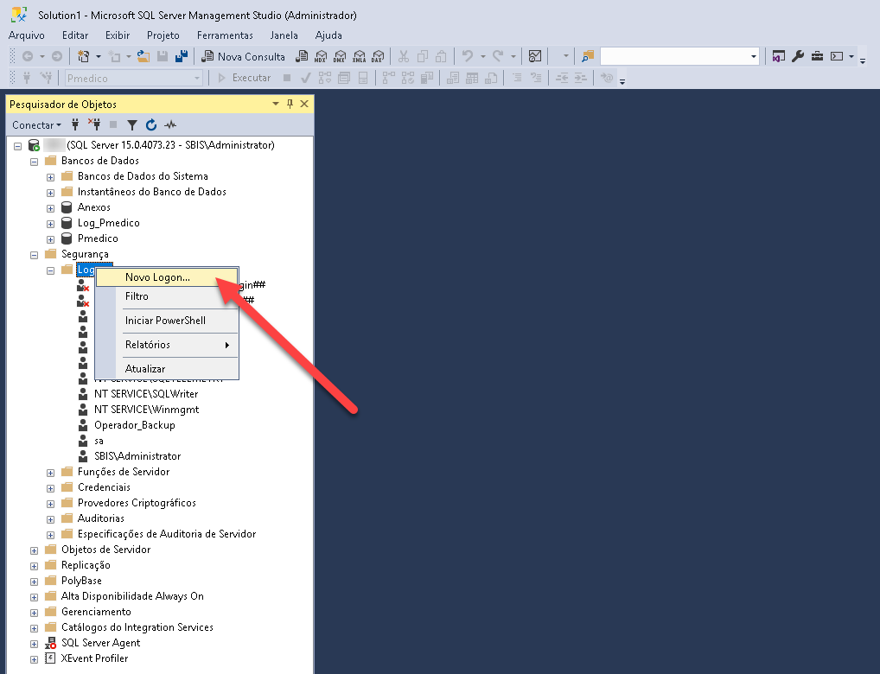This screenshot has height=674, width=880.
Task: Refresh the Object Explorer with the refresh icon
Action: (x=151, y=125)
